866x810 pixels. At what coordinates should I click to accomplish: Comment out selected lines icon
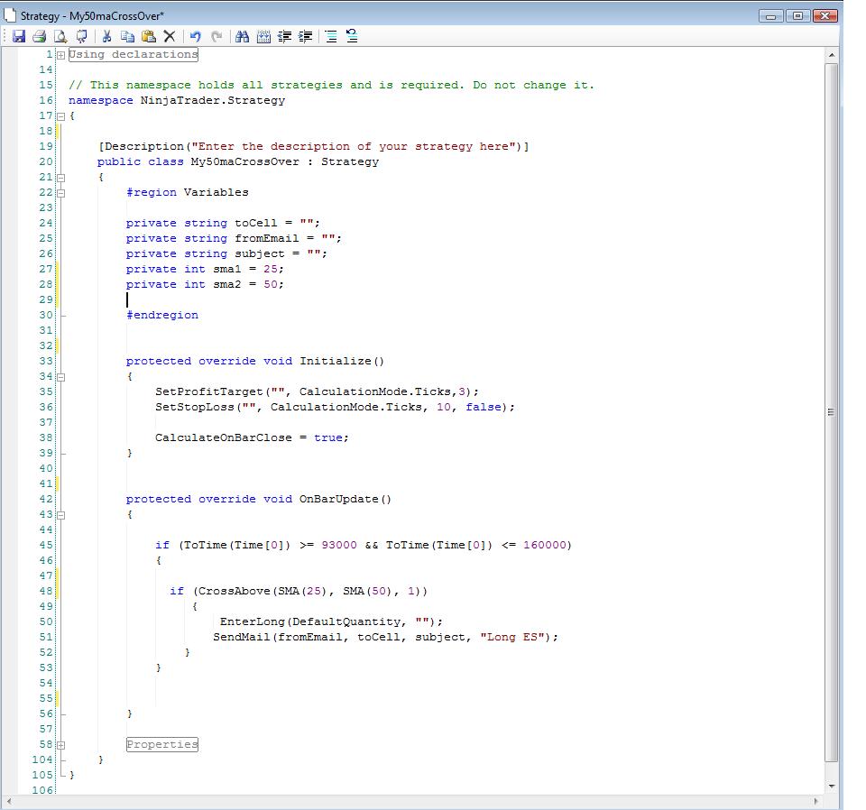(x=331, y=36)
